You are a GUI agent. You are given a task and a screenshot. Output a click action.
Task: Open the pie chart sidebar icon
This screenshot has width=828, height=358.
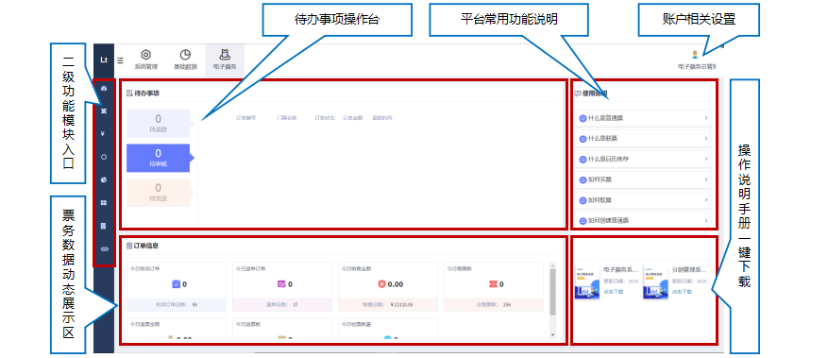[x=104, y=180]
